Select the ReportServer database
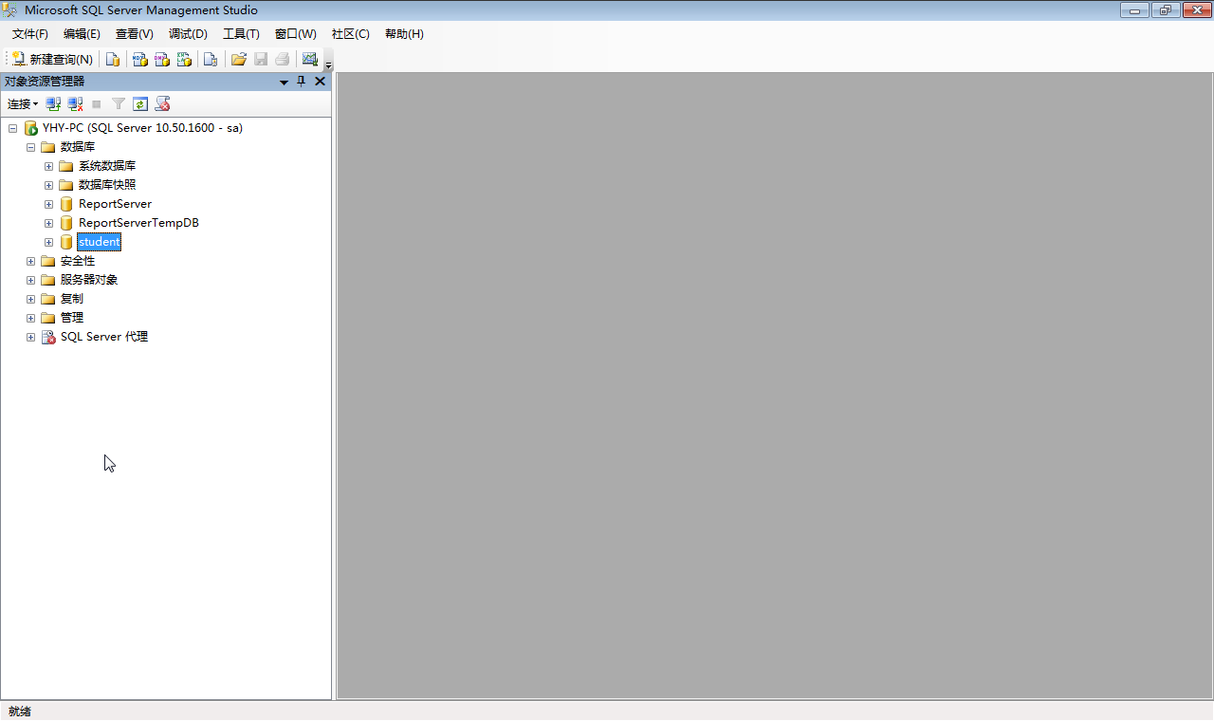 (115, 204)
